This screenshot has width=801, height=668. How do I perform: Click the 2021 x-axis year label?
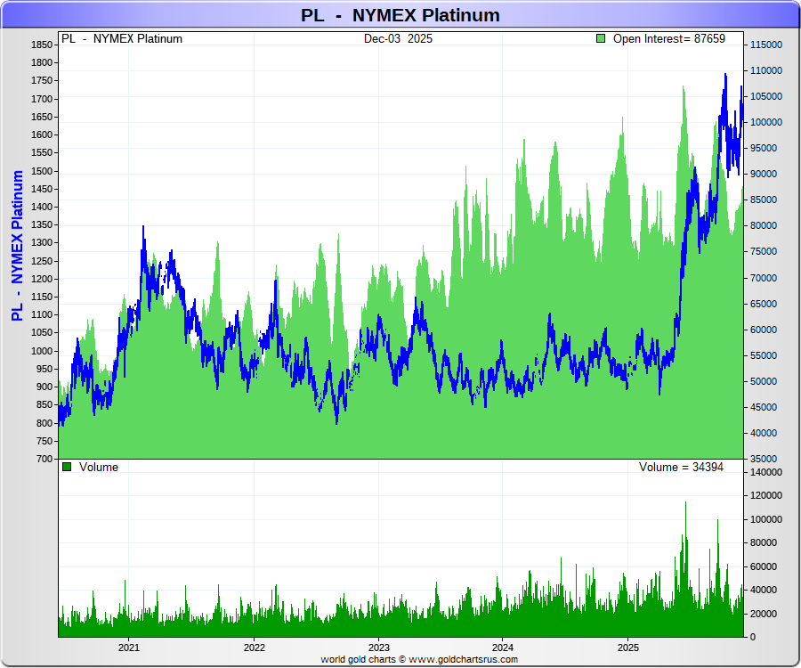tap(129, 648)
